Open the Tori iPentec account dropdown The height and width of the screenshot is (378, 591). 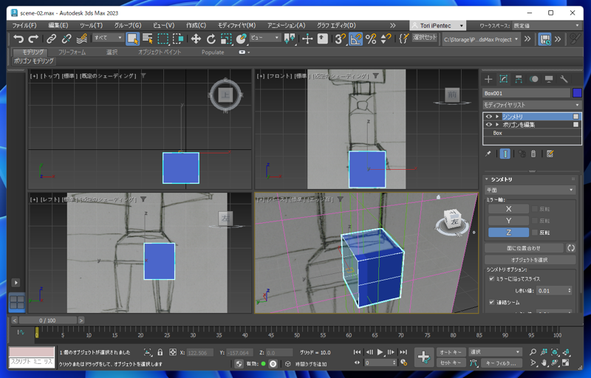[x=437, y=26]
